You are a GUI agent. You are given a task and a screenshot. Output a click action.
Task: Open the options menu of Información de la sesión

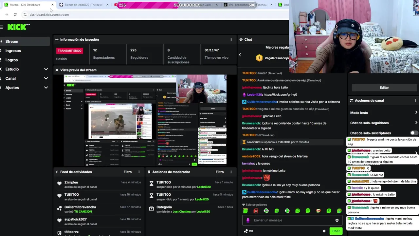pyautogui.click(x=231, y=39)
